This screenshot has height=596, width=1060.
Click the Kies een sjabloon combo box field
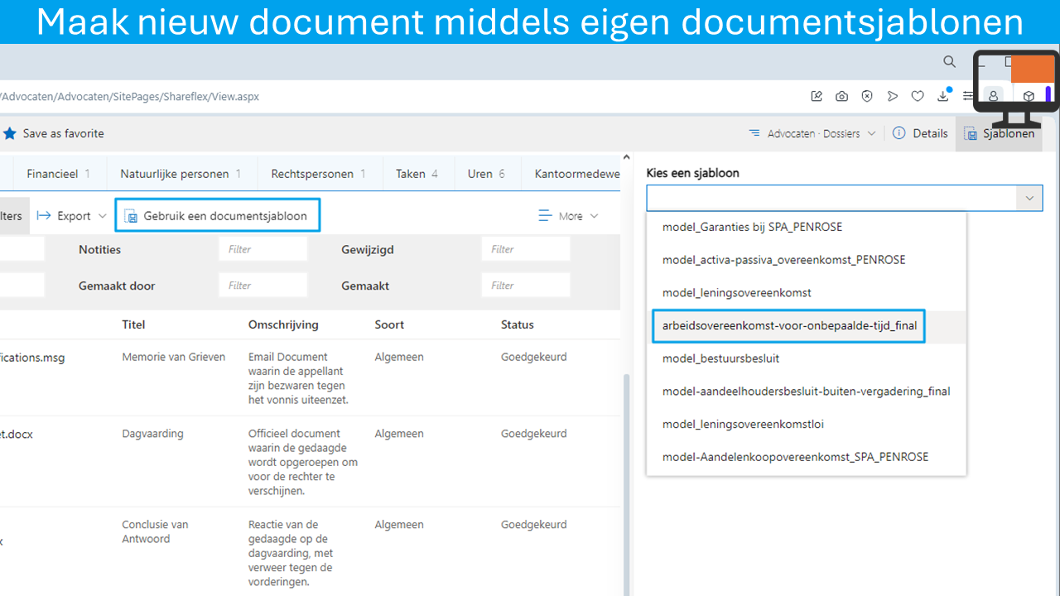click(845, 199)
